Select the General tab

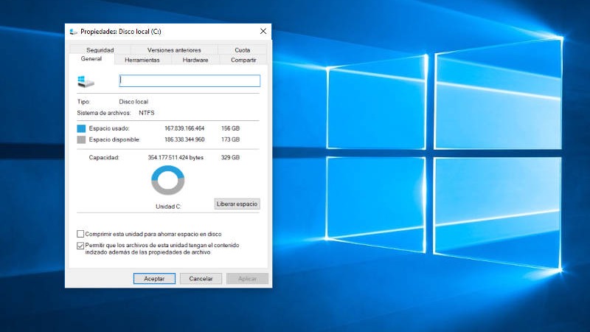[91, 59]
